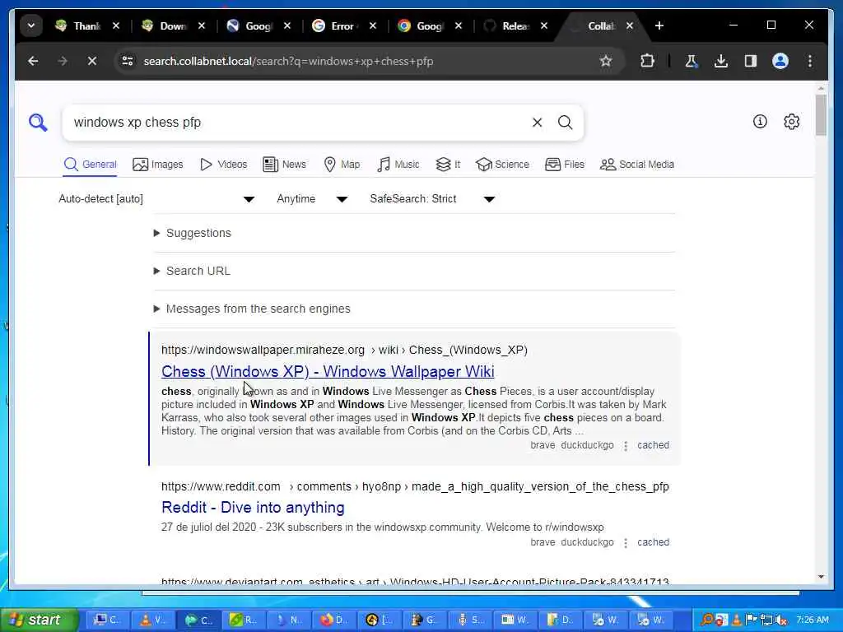View site information icon in address bar
The image size is (843, 632).
[x=128, y=61]
